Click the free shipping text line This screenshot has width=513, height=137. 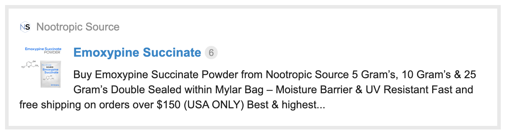click(x=172, y=106)
